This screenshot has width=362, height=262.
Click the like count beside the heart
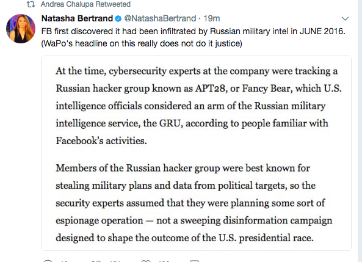point(164,261)
